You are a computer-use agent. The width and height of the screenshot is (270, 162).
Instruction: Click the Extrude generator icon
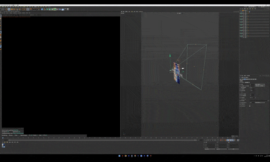pyautogui.click(x=50, y=9)
